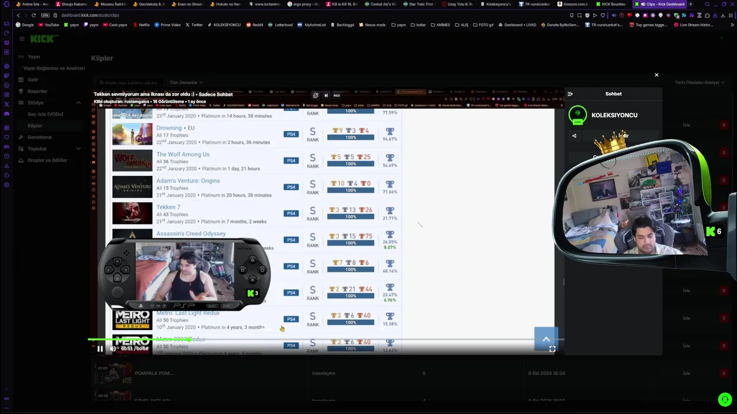Click the RGX button above the video
Viewport: 737px width, 414px height.
coord(336,95)
